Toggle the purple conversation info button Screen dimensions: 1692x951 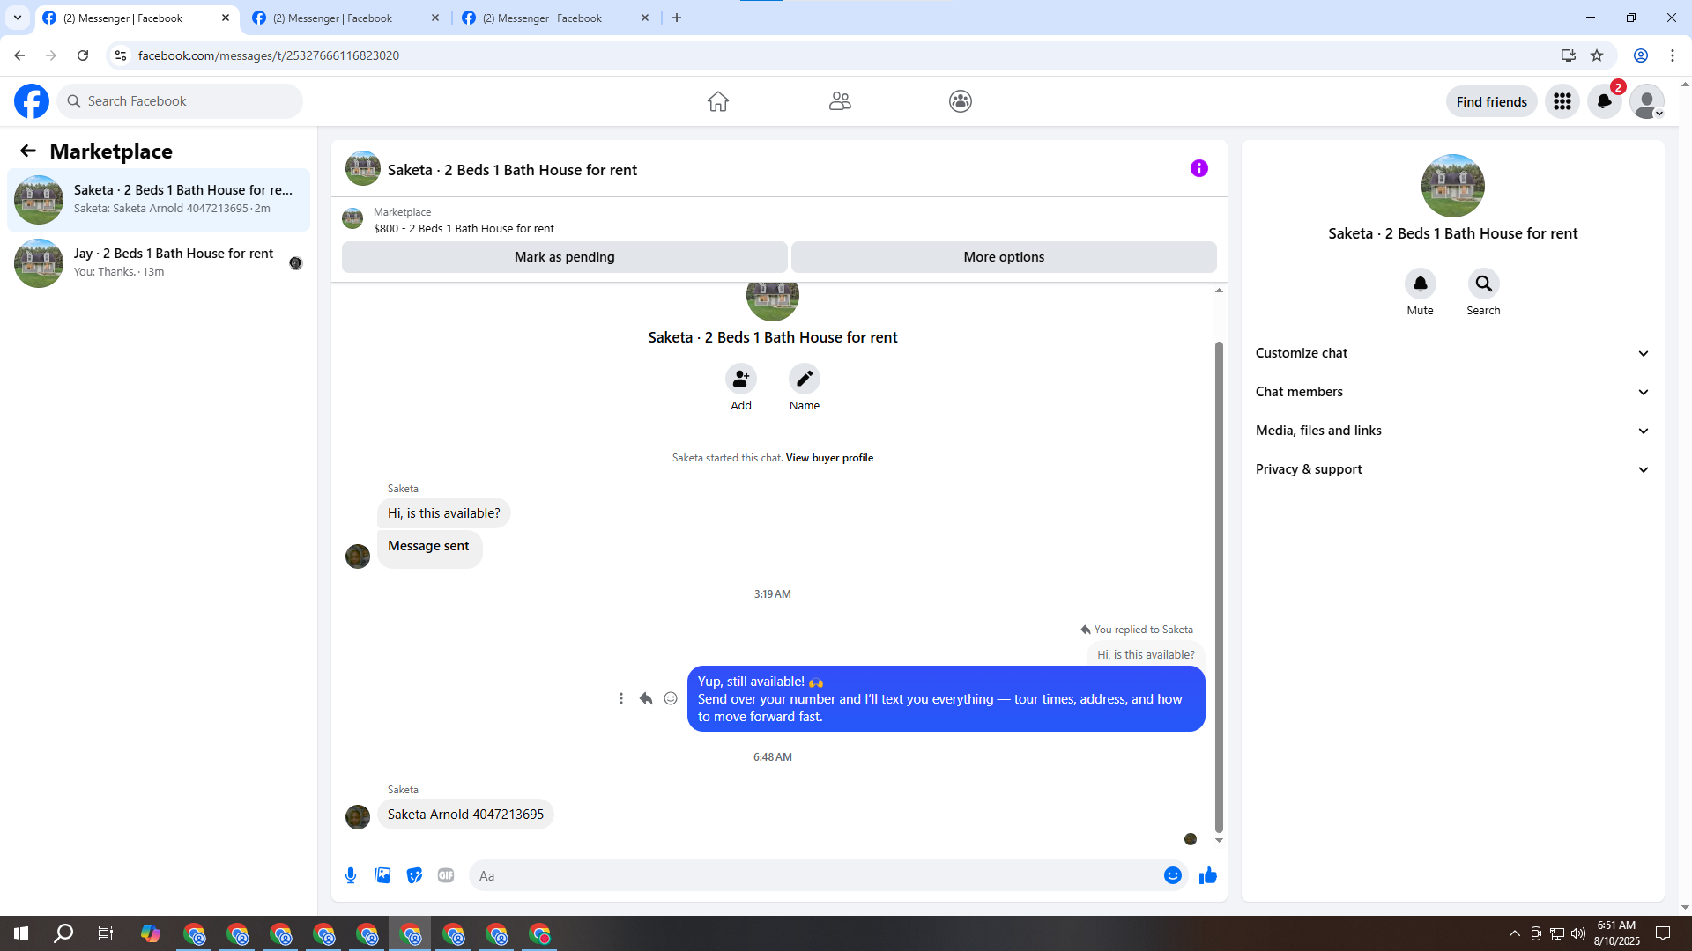(1198, 168)
